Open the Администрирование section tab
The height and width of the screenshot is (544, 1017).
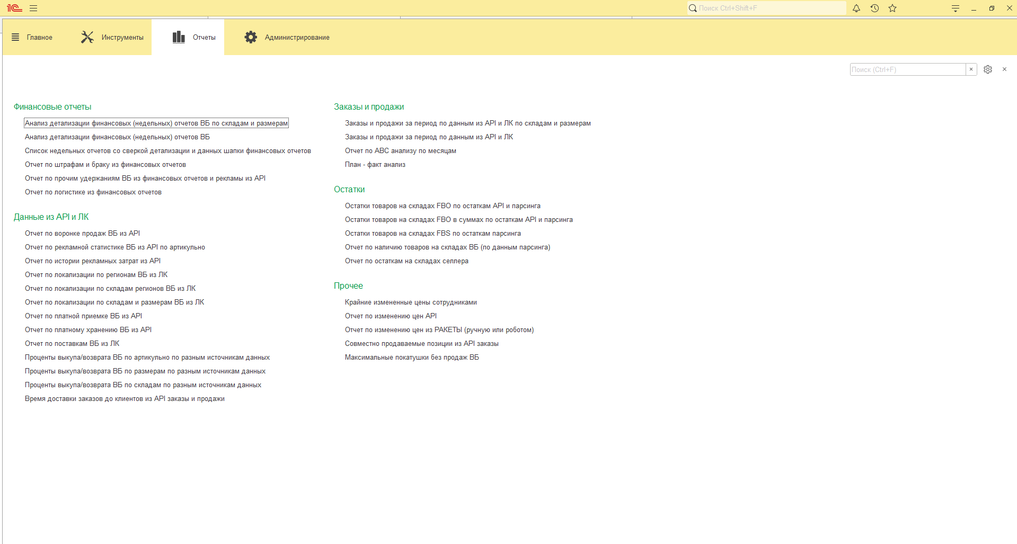[287, 37]
